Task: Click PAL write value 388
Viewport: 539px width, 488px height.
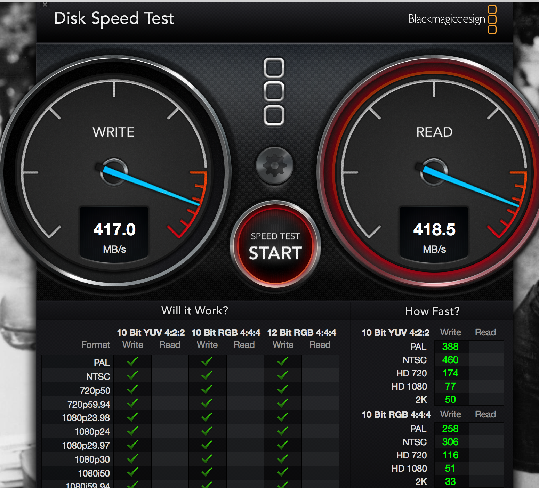Action: pos(450,347)
